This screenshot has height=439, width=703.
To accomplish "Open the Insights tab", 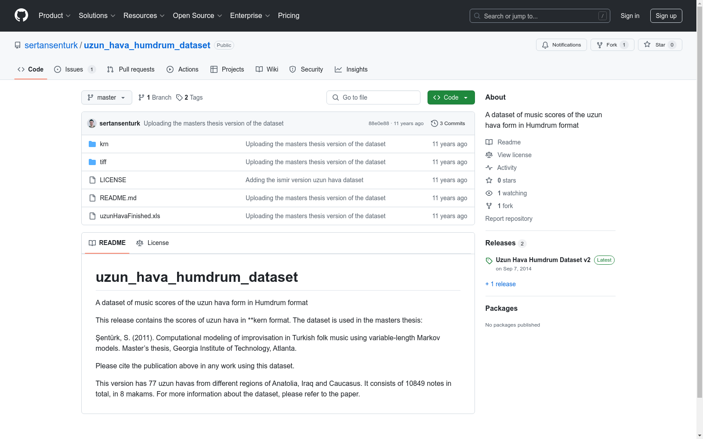I will pyautogui.click(x=351, y=69).
